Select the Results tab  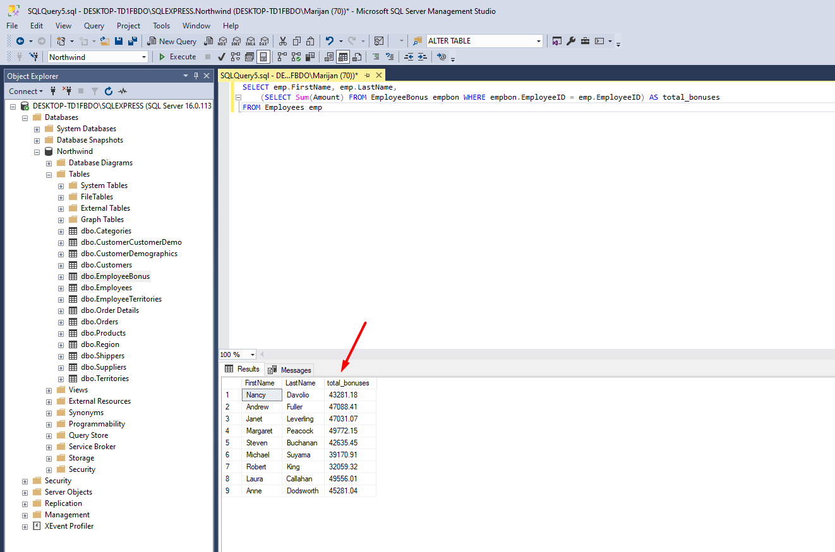coord(242,369)
